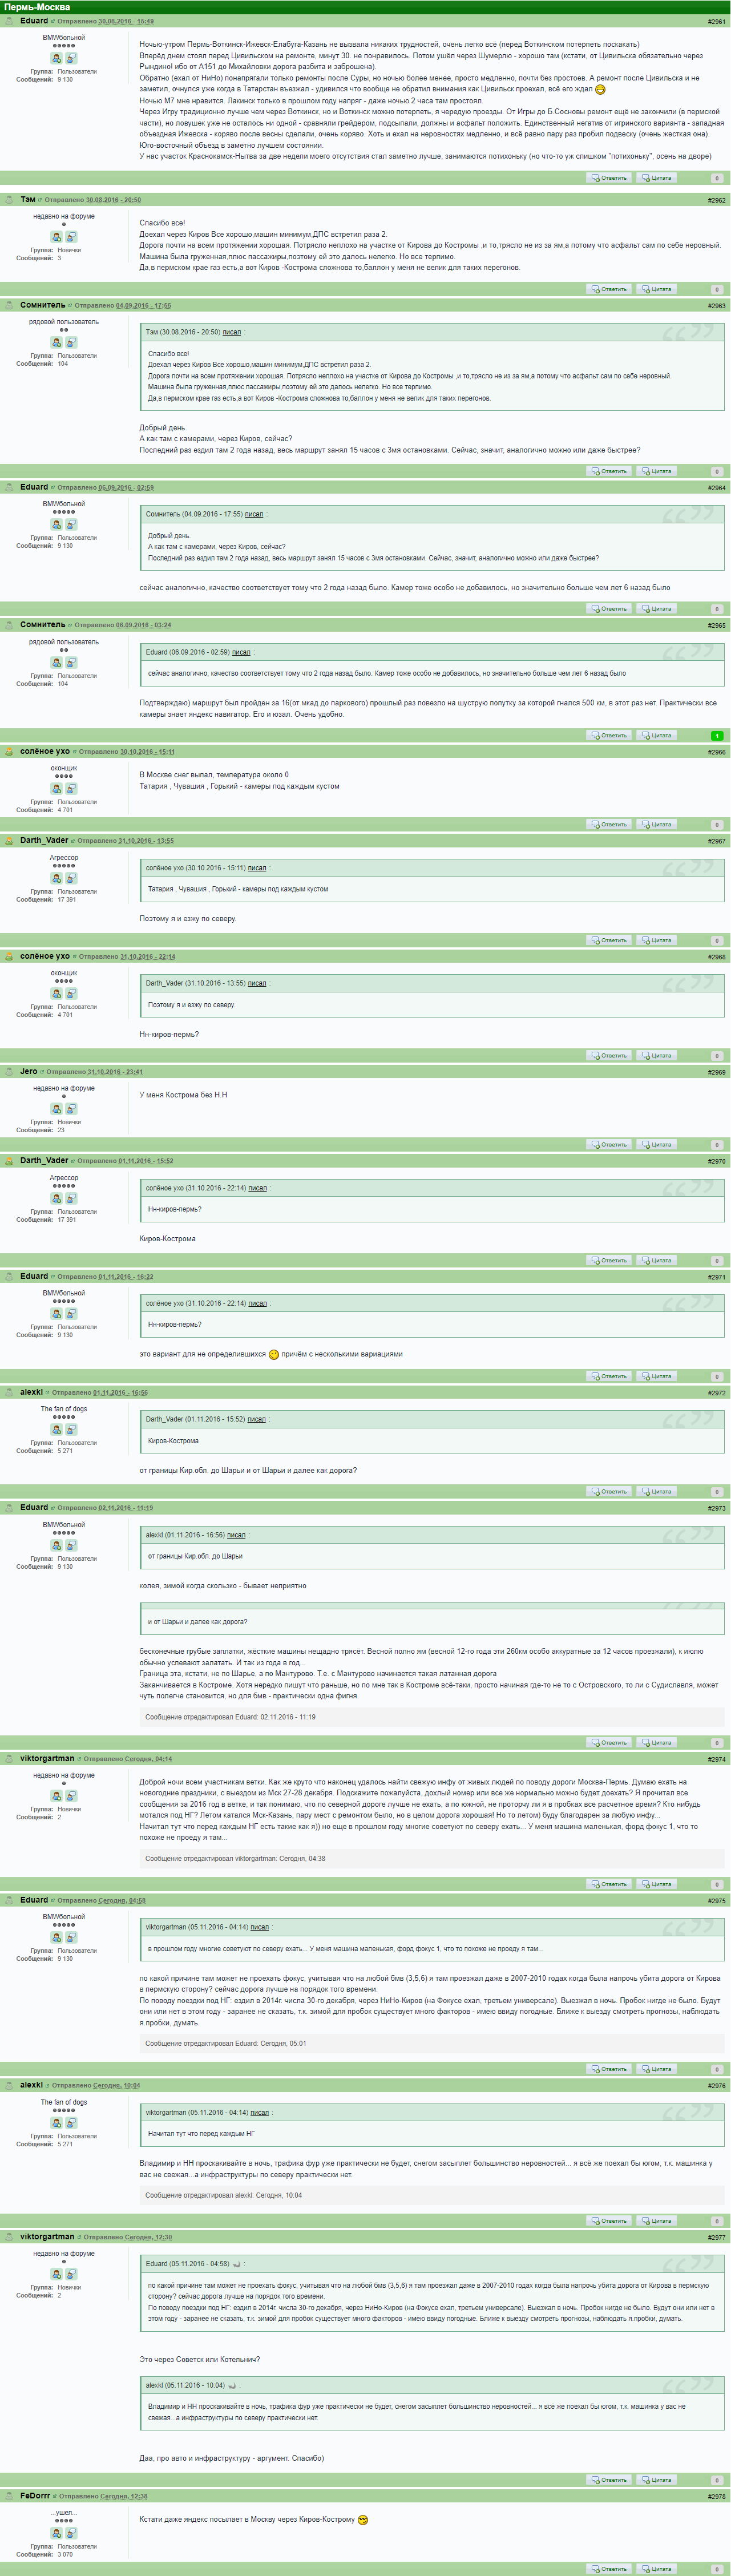Viewport: 731px width, 2576px height.
Task: Click the green reputation counter on post #2965
Action: pyautogui.click(x=716, y=736)
